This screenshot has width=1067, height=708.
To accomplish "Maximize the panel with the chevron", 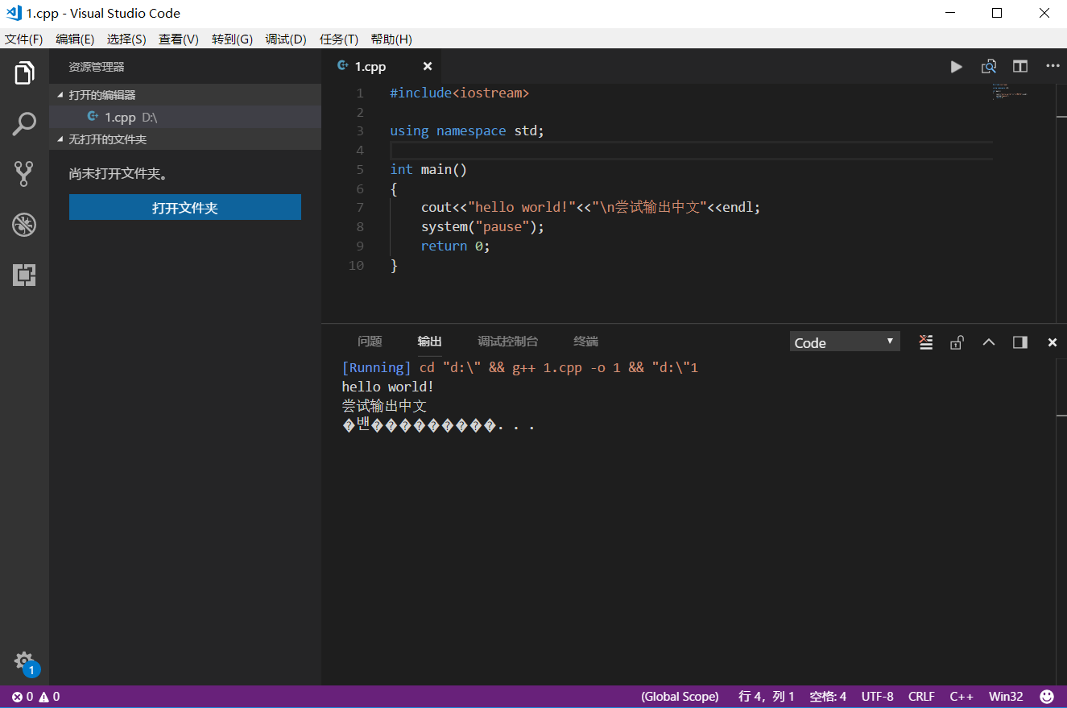I will tap(988, 342).
